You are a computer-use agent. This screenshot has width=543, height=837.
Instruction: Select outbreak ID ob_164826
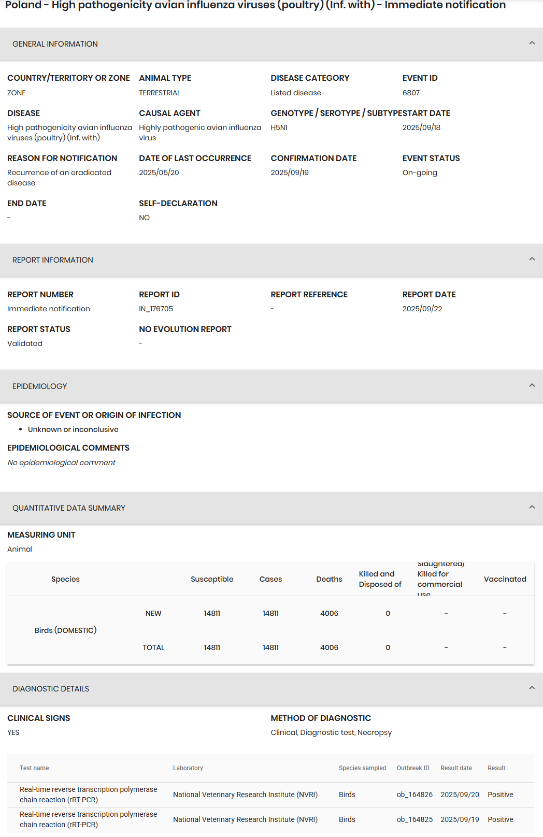click(415, 795)
